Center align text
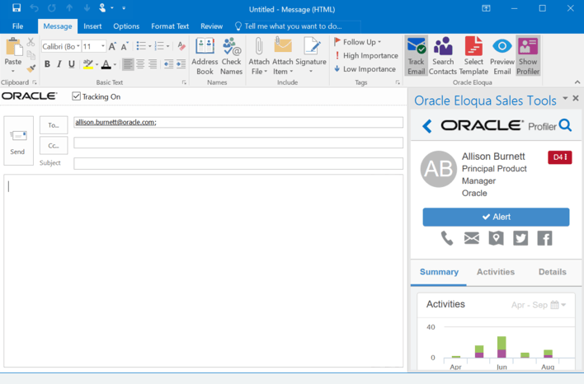Image resolution: width=584 pixels, height=384 pixels. coord(140,64)
